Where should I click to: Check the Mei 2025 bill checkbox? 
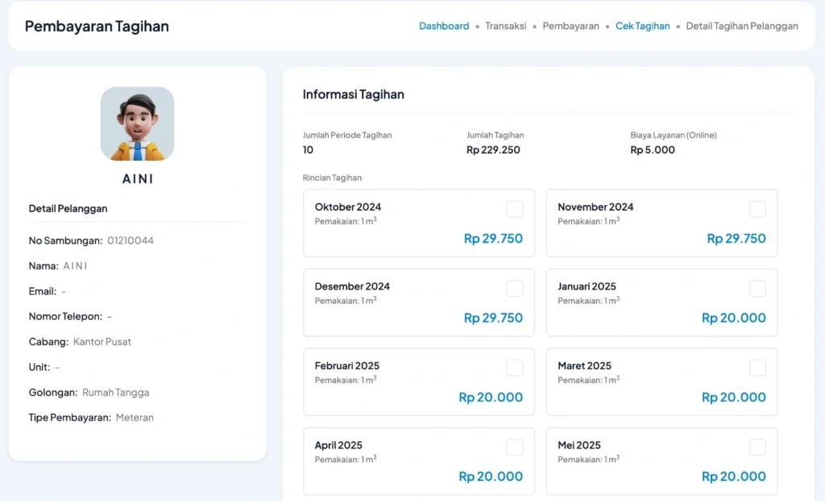click(x=757, y=447)
